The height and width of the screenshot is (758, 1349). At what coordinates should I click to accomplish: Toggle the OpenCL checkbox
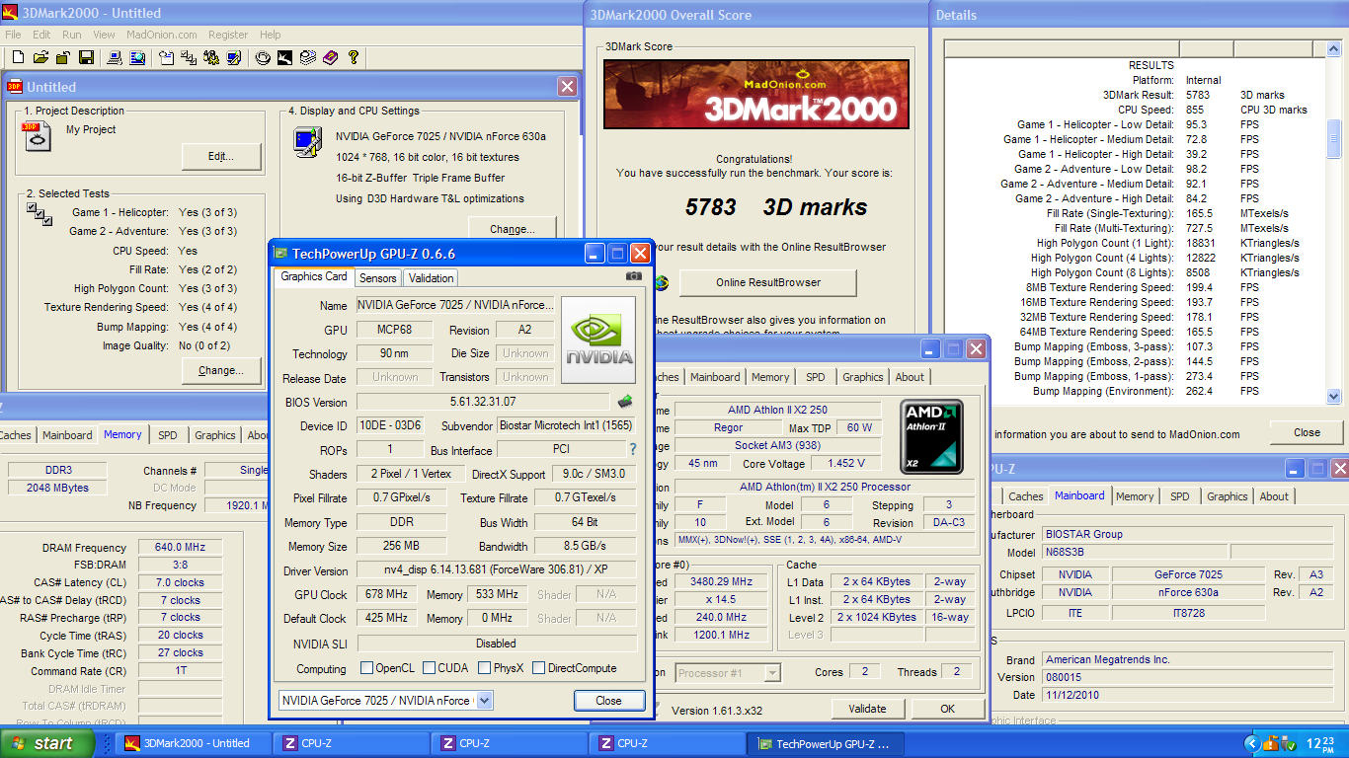click(x=366, y=668)
